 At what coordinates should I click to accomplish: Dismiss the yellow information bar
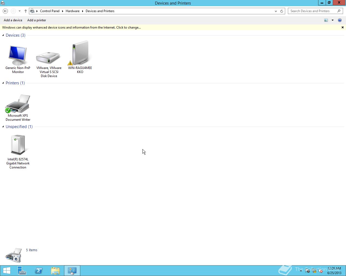pos(342,27)
